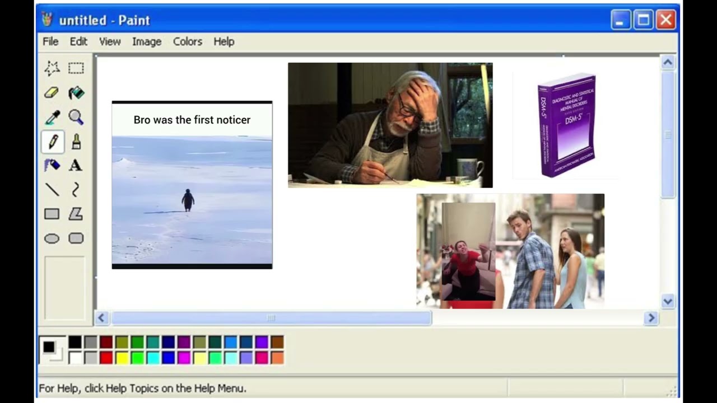The width and height of the screenshot is (717, 403).
Task: Maximize the Paint window
Action: click(x=643, y=20)
